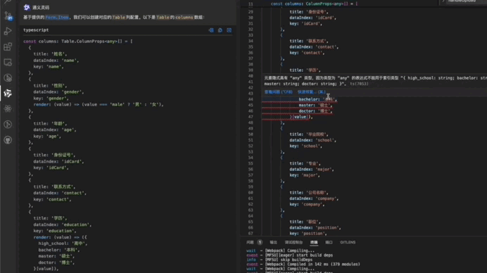Open the GITLENS panel tab
487x273 pixels.
[x=348, y=242]
